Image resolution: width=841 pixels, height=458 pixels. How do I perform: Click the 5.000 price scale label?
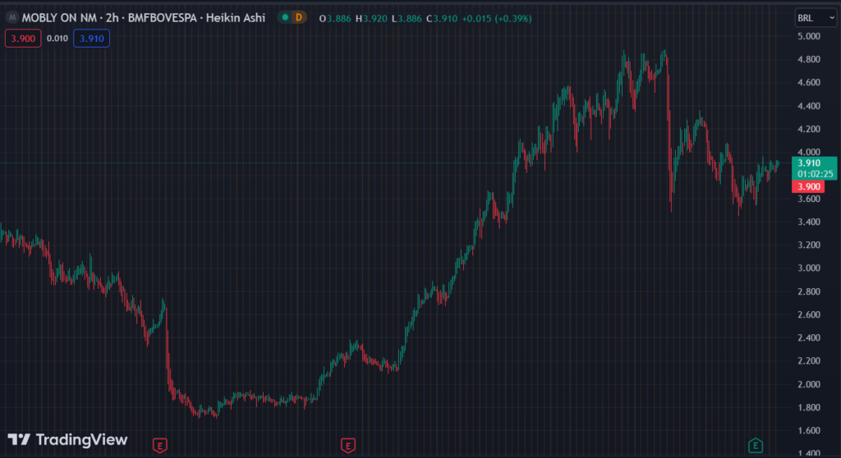[809, 36]
